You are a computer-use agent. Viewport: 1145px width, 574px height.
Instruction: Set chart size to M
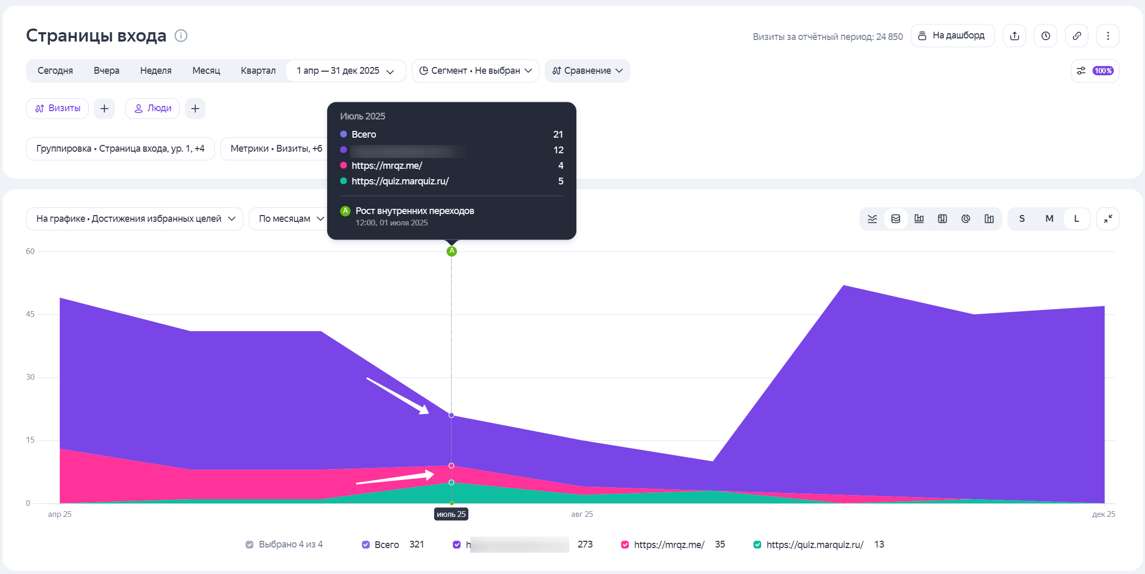pos(1049,219)
